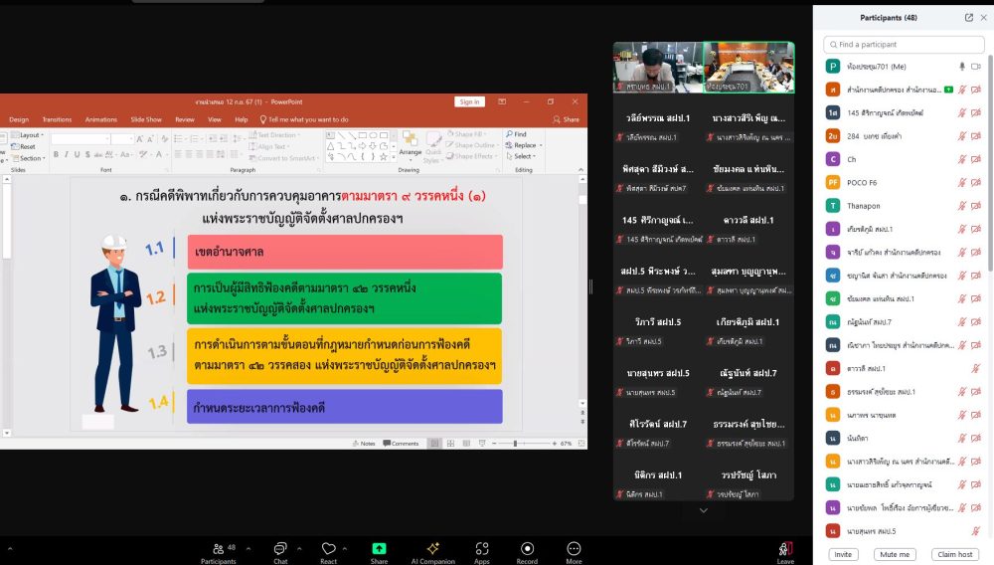Viewport: 994px width, 565px height.
Task: Click the React heart icon
Action: tap(328, 548)
